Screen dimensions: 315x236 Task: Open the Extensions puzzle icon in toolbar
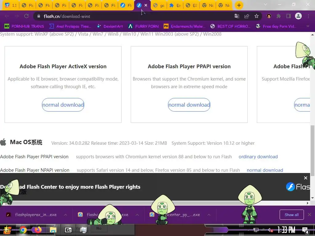click(279, 16)
